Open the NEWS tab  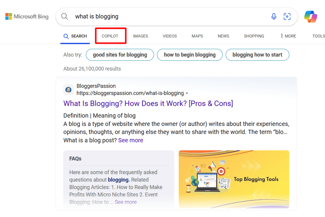click(x=223, y=36)
